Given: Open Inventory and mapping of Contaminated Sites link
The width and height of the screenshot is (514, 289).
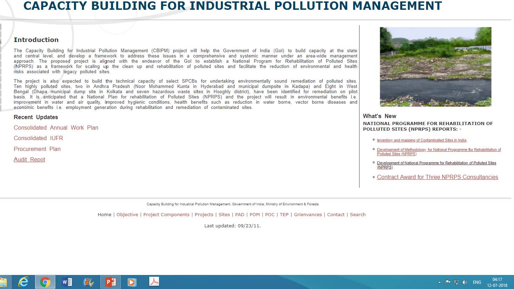Looking at the screenshot, I should coord(422,140).
